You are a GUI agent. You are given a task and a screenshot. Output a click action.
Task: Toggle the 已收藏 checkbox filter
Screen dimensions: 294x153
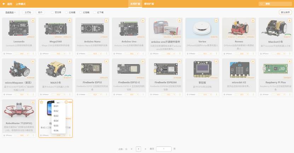coord(67,12)
